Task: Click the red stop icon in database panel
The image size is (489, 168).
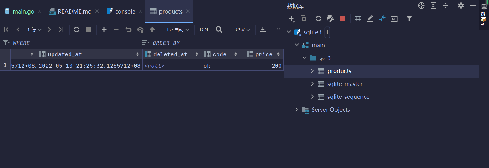Action: [x=342, y=19]
